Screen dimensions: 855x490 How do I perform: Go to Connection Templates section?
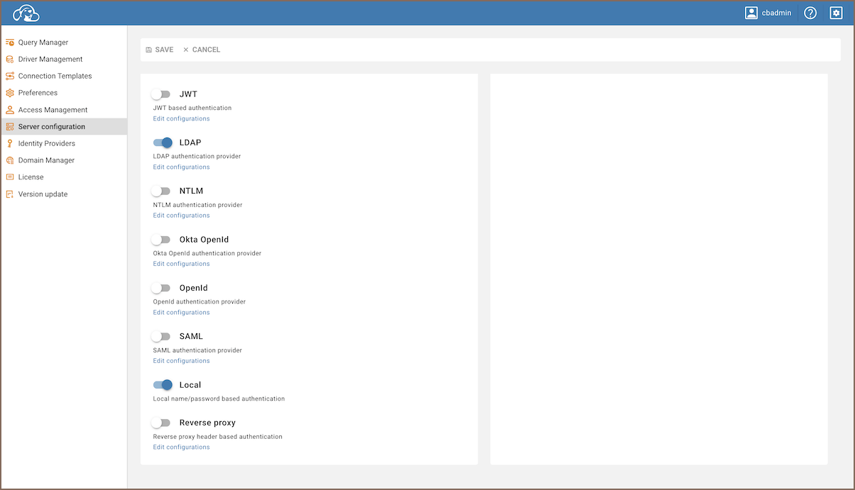55,76
